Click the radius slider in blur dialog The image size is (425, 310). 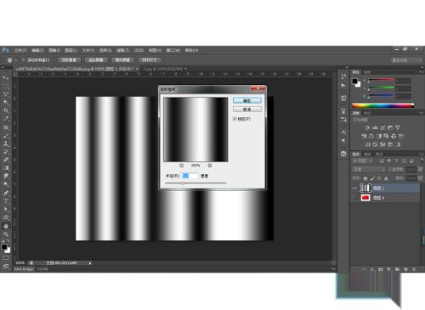(x=195, y=183)
